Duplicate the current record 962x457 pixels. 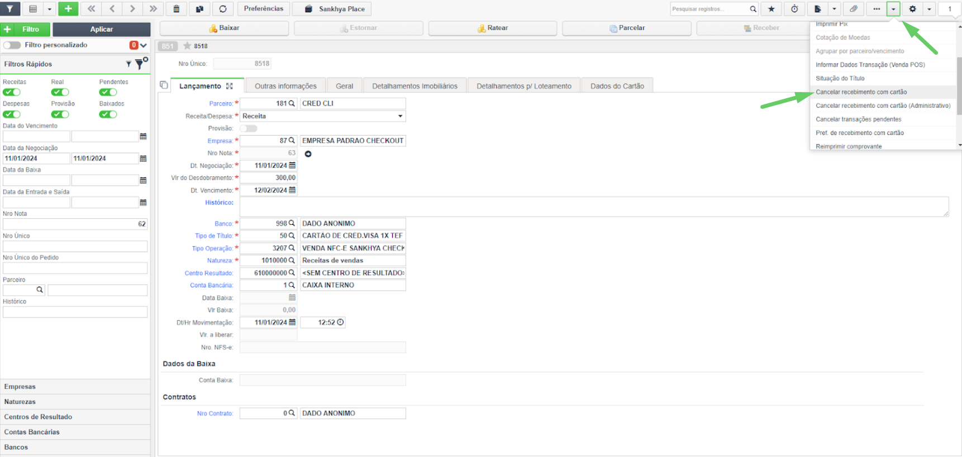coord(199,9)
